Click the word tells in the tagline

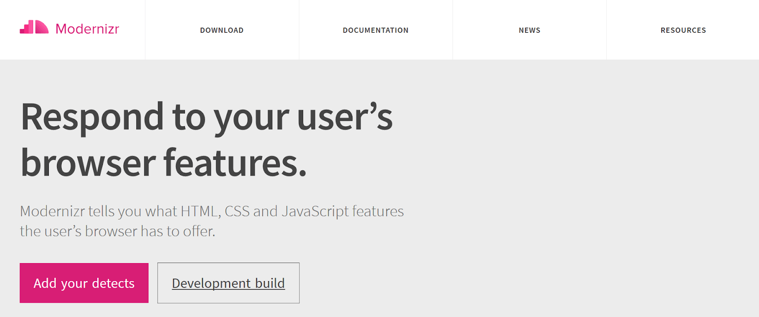pyautogui.click(x=102, y=211)
